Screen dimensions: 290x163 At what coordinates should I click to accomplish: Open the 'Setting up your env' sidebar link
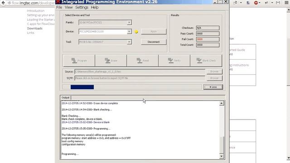[41, 15]
